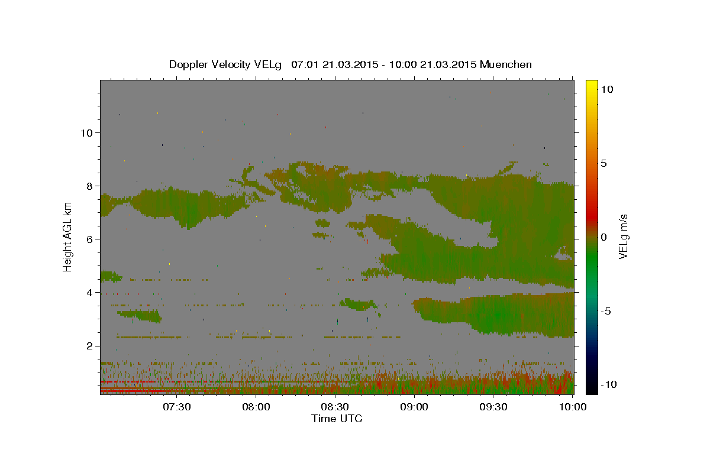710x473 pixels.
Task: Click the 08:00 time tick label
Action: (256, 407)
